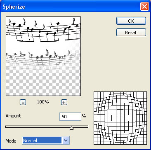Image resolution: width=151 pixels, height=150 pixels.
Task: Click the Reset button
Action: point(131,33)
